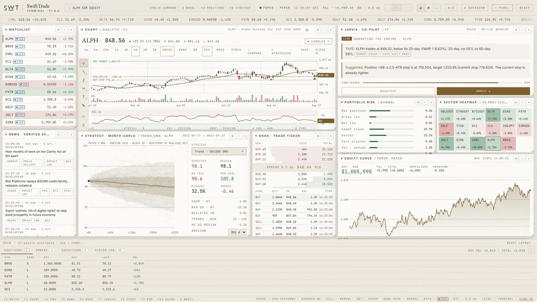Minimize the Sector Heatmap panel
Screen dimensions: 537x302
[523, 102]
